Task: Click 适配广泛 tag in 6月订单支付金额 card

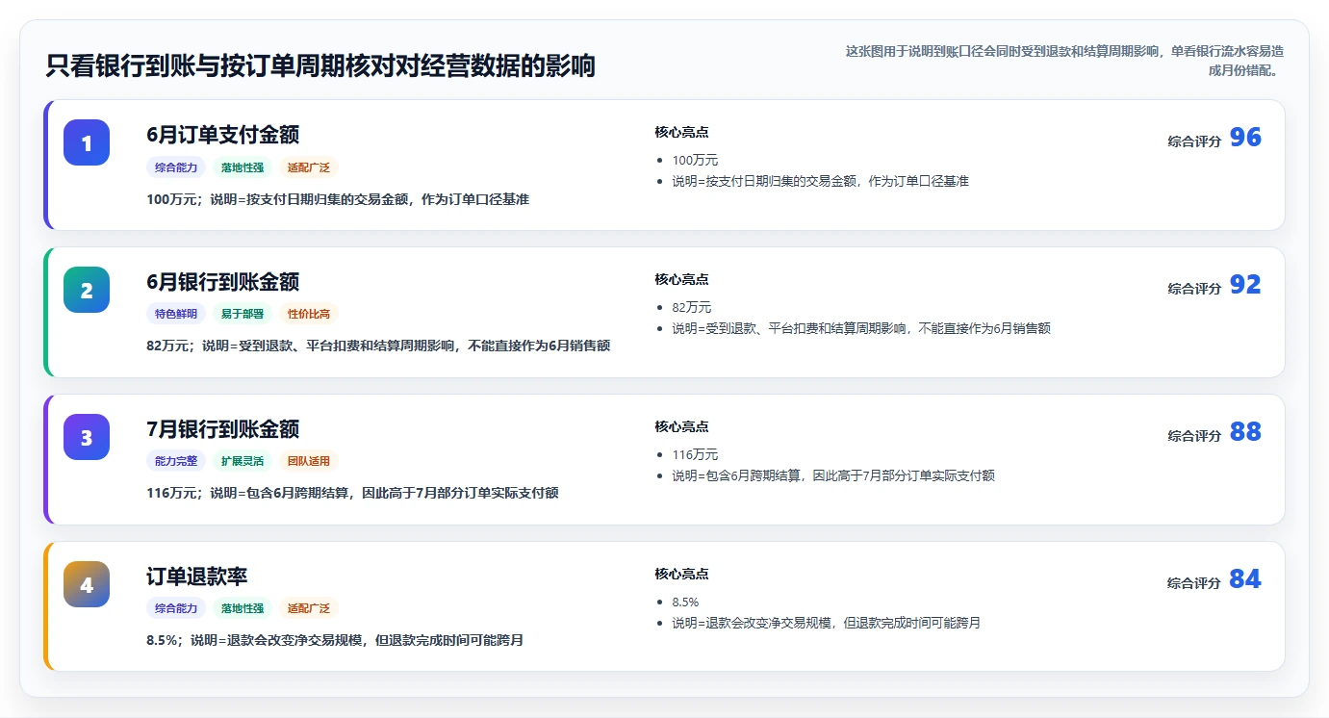Action: point(309,167)
